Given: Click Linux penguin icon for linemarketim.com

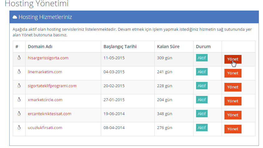Looking at the screenshot, I should tap(19, 72).
